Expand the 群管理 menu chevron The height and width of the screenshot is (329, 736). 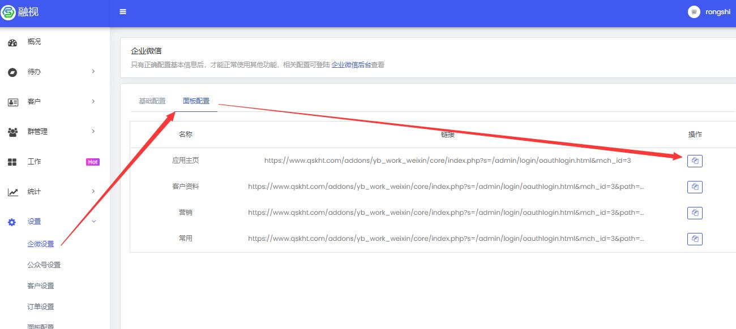pos(93,132)
